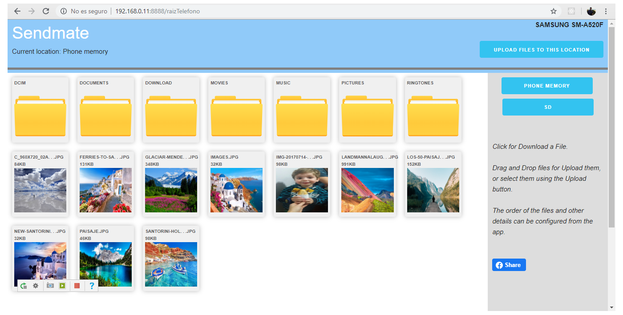Image resolution: width=623 pixels, height=315 pixels.
Task: Download the IMG-20170714 photo
Action: tap(302, 190)
